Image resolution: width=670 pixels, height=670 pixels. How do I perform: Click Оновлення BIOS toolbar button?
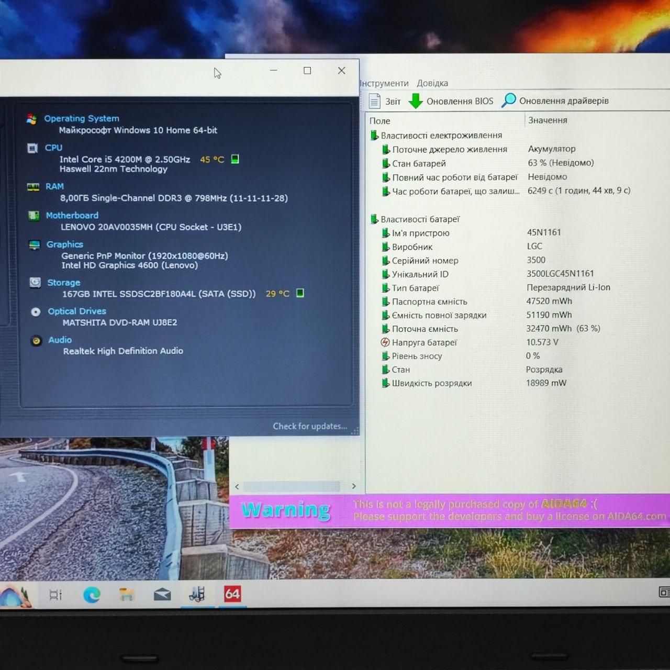(451, 101)
